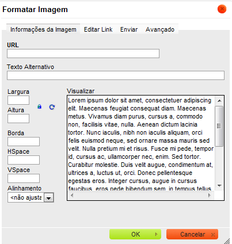Image resolution: width=232 pixels, height=244 pixels.
Task: Click the preview scrollbar up arrow
Action: (x=219, y=101)
